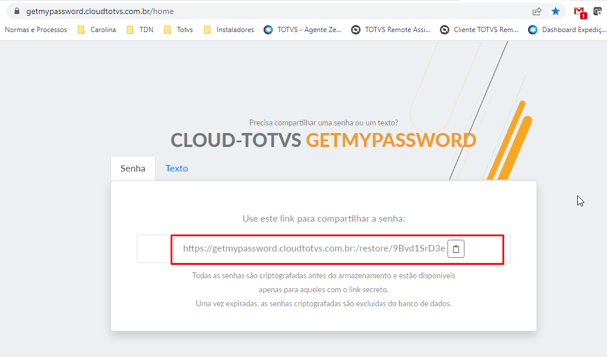This screenshot has height=357, width=607.
Task: Open the share page icon in address bar
Action: pos(536,11)
